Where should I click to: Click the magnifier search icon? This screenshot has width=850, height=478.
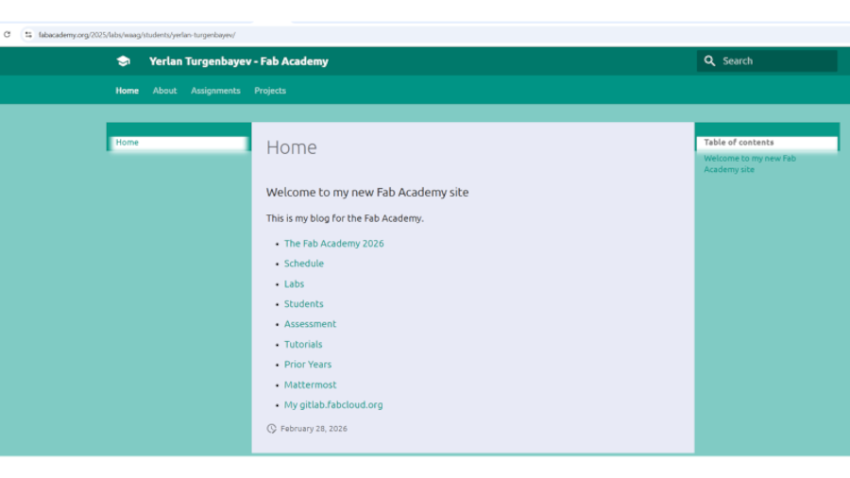tap(709, 60)
